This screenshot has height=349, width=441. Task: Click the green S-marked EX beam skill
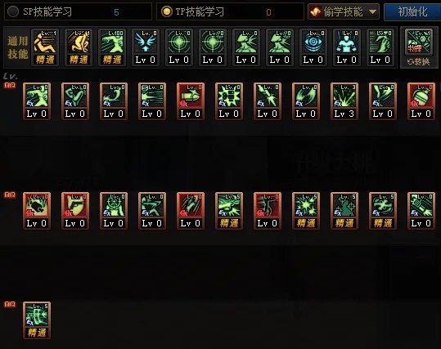click(x=152, y=101)
